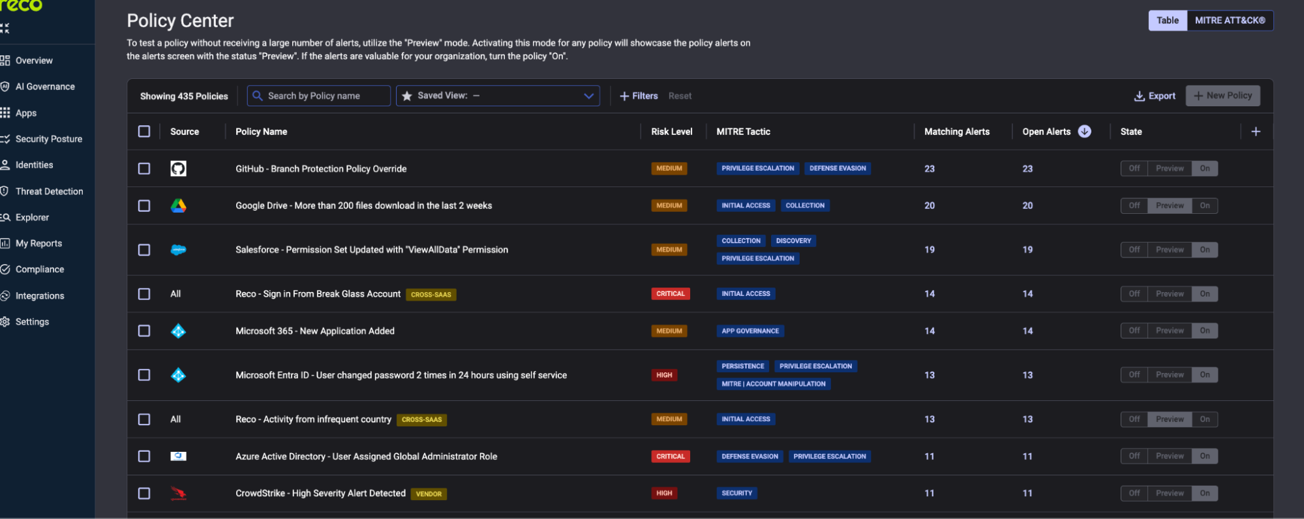
Task: Select Microsoft Entra ID policy checkbox
Action: pos(144,376)
